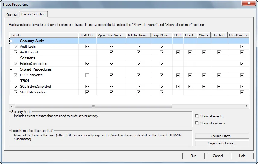The height and width of the screenshot is (164, 258).
Task: Uncheck TextData for Audit Login
Action: tap(87, 47)
